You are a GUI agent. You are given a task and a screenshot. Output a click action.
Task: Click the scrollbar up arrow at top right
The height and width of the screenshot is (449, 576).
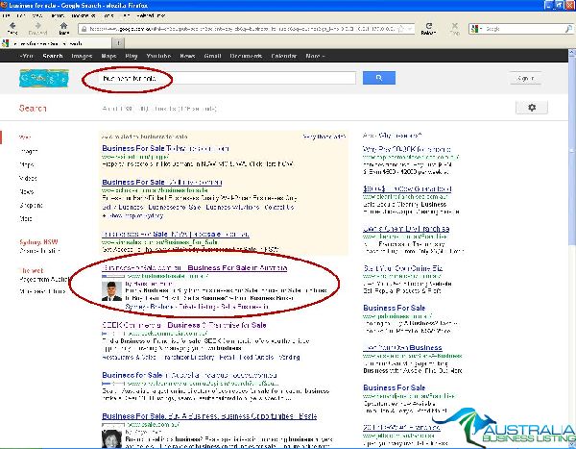572,52
